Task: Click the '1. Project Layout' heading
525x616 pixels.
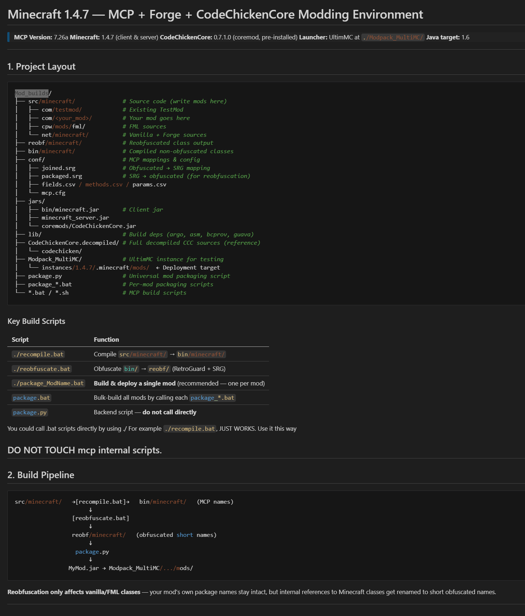Action: point(41,67)
